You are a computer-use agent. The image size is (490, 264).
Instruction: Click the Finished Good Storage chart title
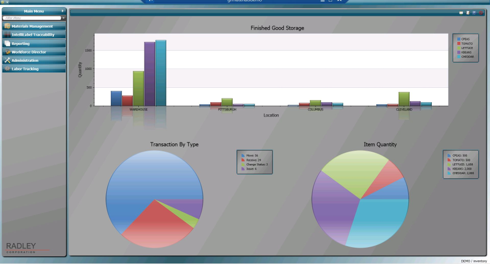(277, 28)
